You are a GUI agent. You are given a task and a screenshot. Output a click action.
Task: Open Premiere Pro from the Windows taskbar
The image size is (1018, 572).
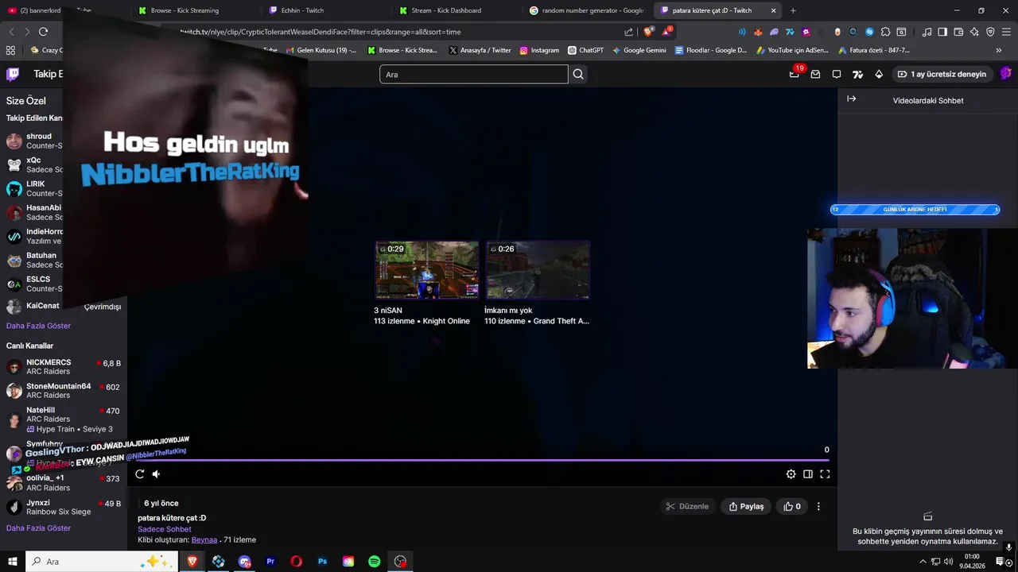click(x=270, y=562)
